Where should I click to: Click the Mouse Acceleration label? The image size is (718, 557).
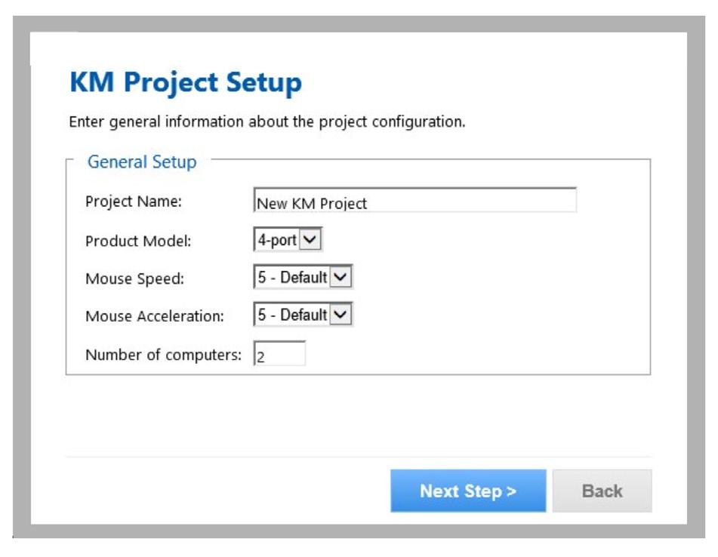coord(154,315)
